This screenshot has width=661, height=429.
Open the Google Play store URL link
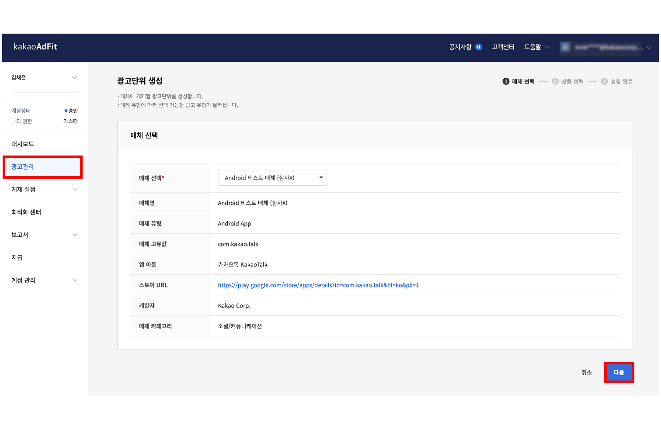click(318, 285)
